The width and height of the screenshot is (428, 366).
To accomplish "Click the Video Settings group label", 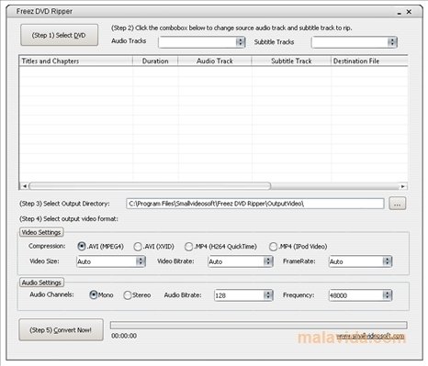I will point(41,232).
